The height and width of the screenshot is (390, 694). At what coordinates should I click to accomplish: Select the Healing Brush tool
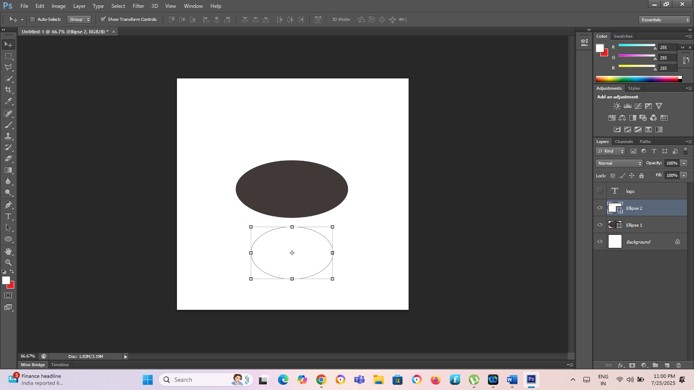click(x=8, y=114)
